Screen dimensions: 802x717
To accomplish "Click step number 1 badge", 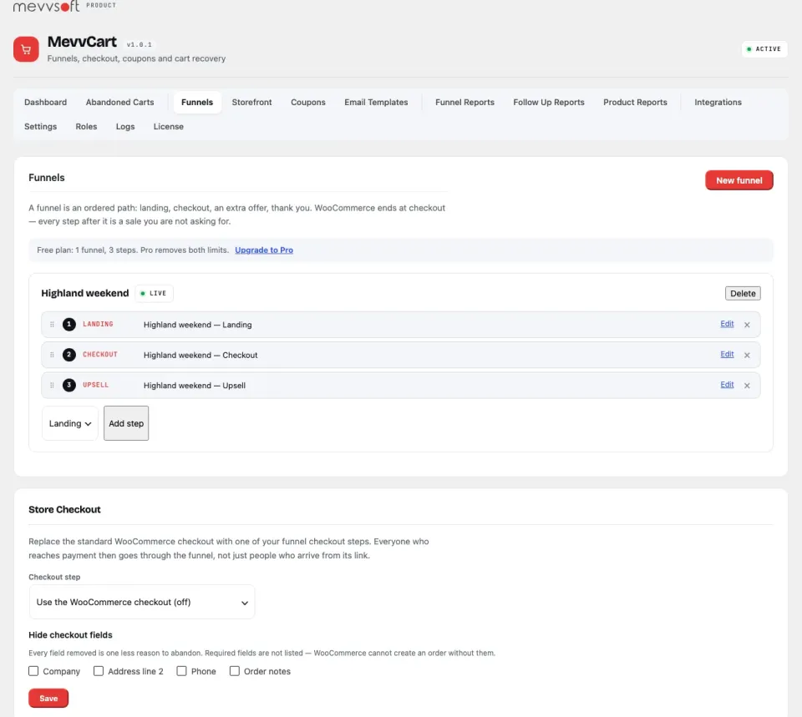I will [x=69, y=325].
